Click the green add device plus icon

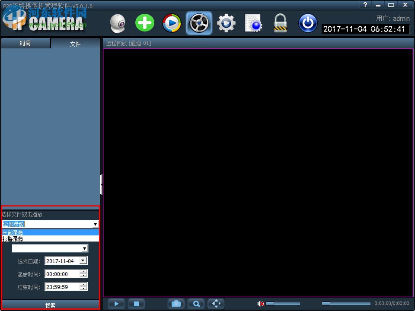pyautogui.click(x=145, y=23)
